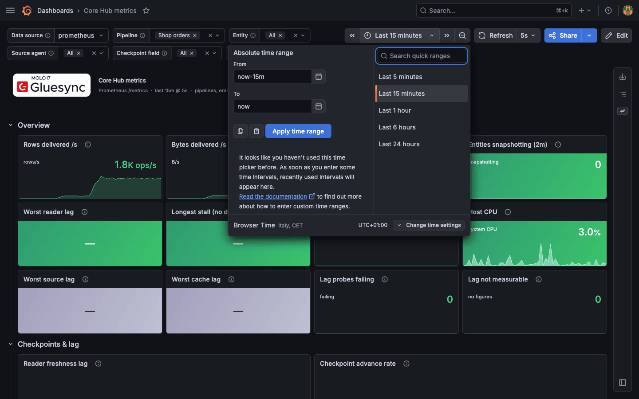Remove the Shop orders pipeline chip
Viewport: 639px width, 399px height.
point(195,35)
